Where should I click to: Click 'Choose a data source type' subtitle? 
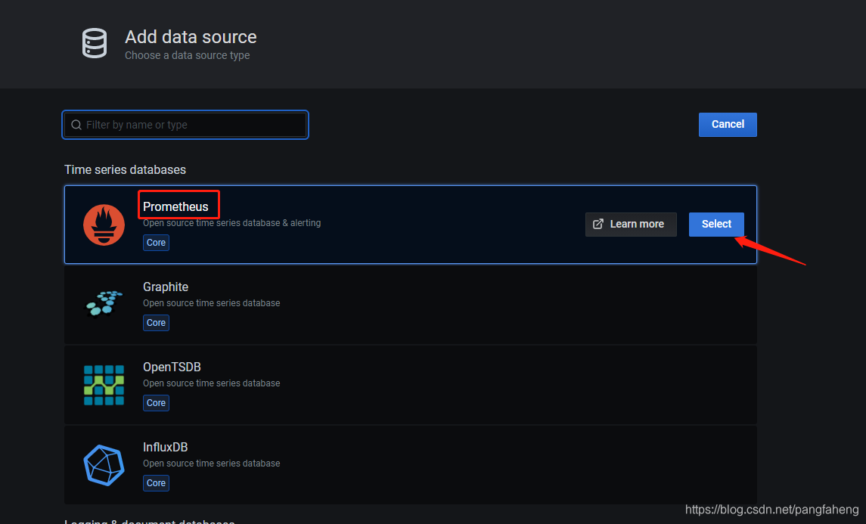point(188,55)
